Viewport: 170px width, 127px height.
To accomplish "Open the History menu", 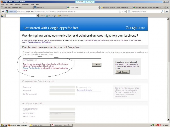I will pos(18,5).
